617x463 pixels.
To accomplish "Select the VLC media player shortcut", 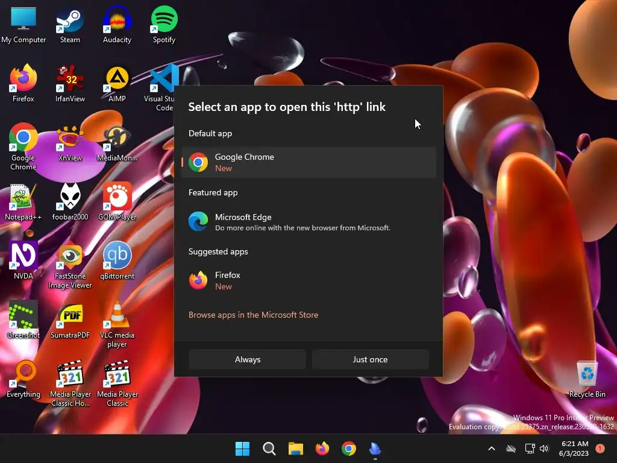I will [x=117, y=324].
